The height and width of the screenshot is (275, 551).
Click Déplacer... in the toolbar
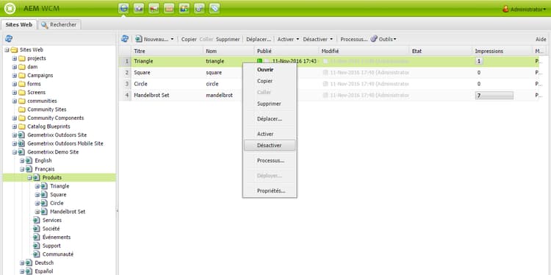click(x=259, y=39)
